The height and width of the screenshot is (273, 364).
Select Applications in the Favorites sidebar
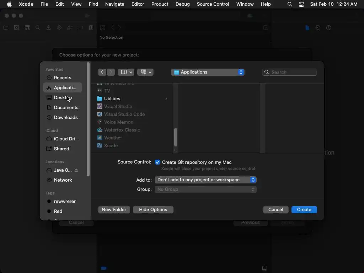[x=63, y=87]
